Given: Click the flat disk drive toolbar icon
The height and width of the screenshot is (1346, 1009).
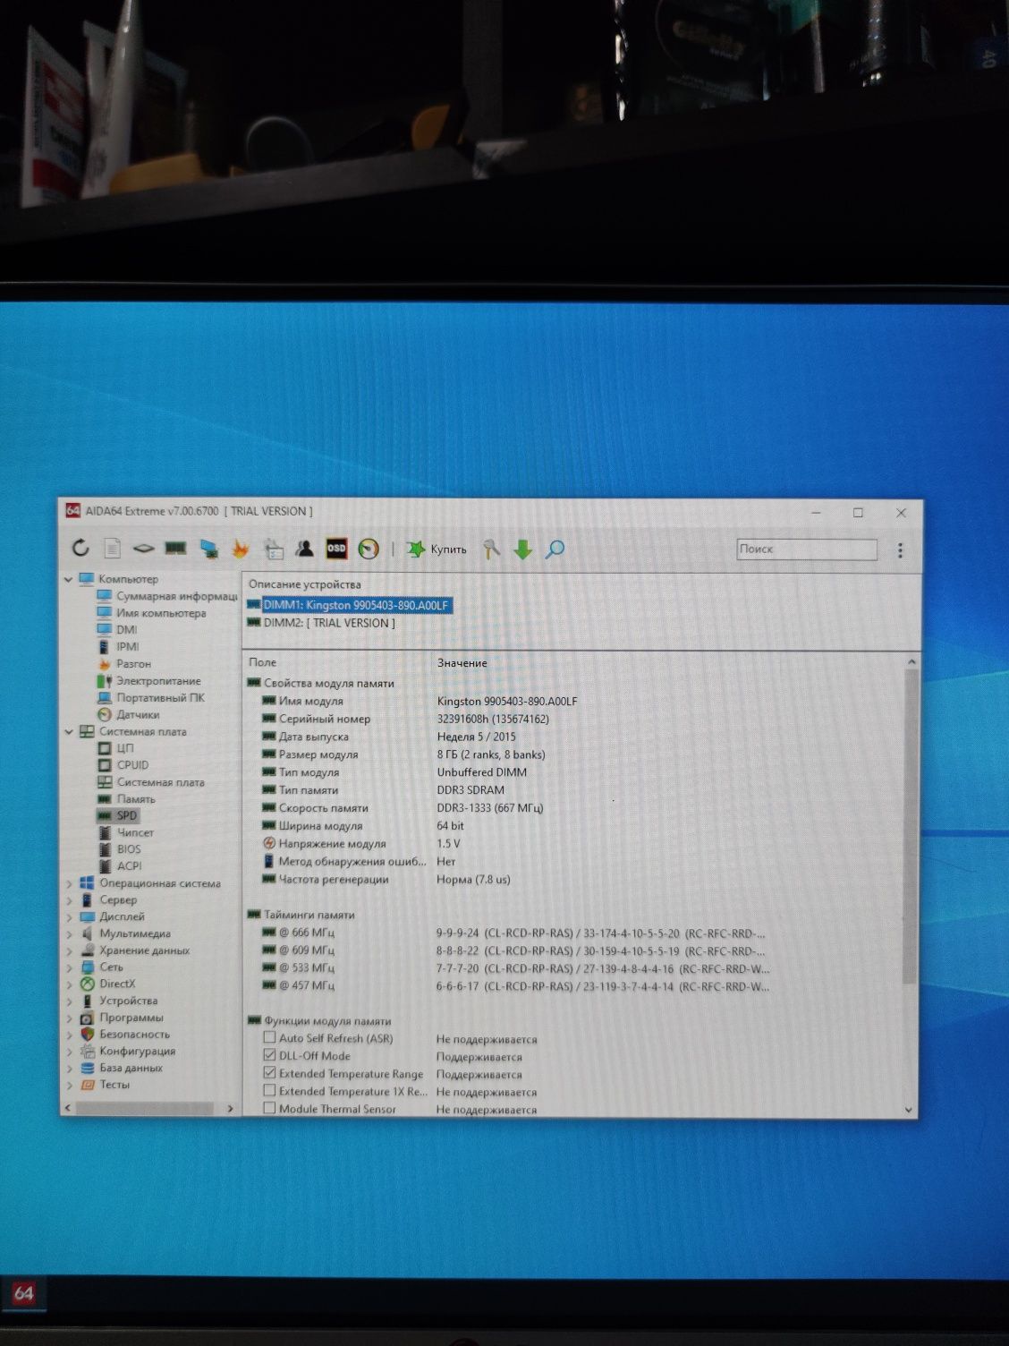Looking at the screenshot, I should point(143,549).
